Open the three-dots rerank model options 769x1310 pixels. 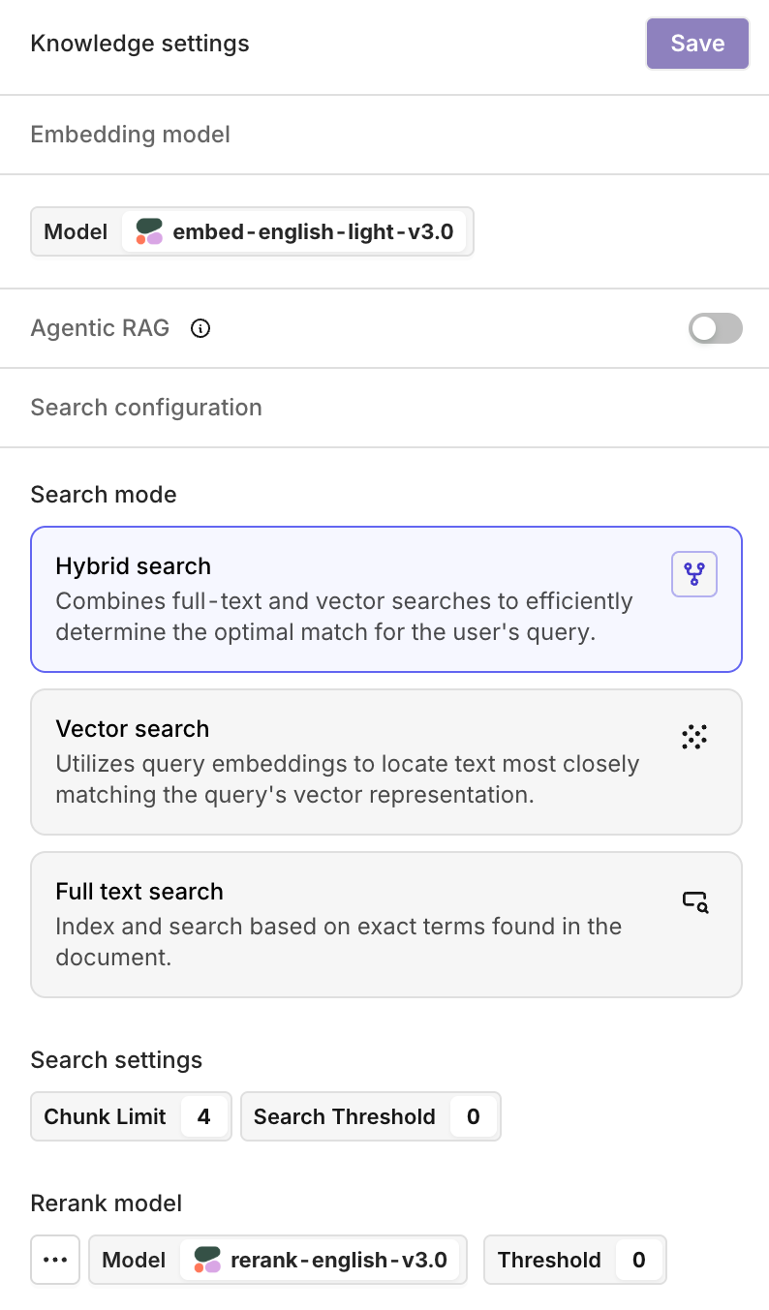coord(55,1260)
